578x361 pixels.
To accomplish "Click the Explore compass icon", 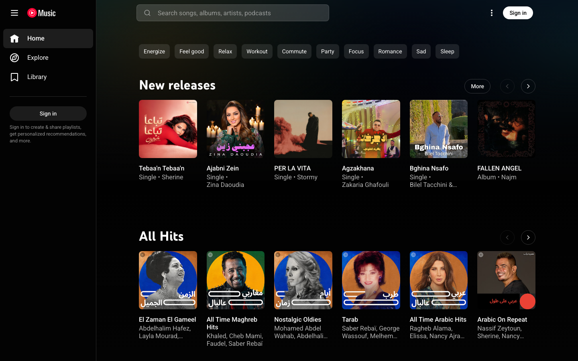I will (x=14, y=58).
